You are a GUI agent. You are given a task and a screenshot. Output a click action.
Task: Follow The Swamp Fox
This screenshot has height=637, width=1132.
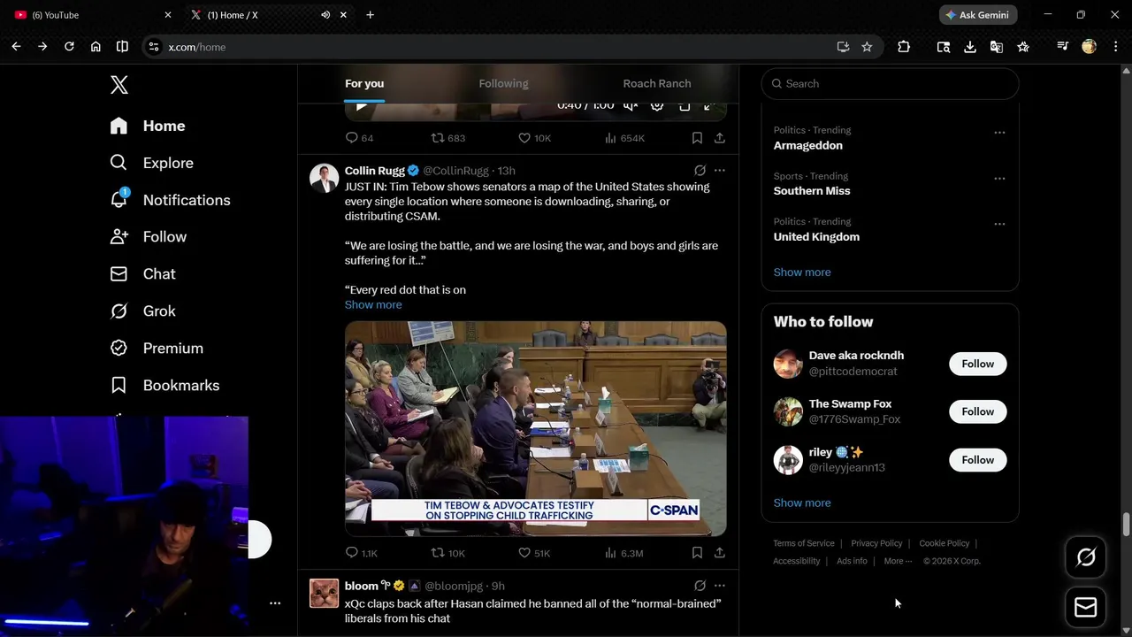[x=978, y=411]
